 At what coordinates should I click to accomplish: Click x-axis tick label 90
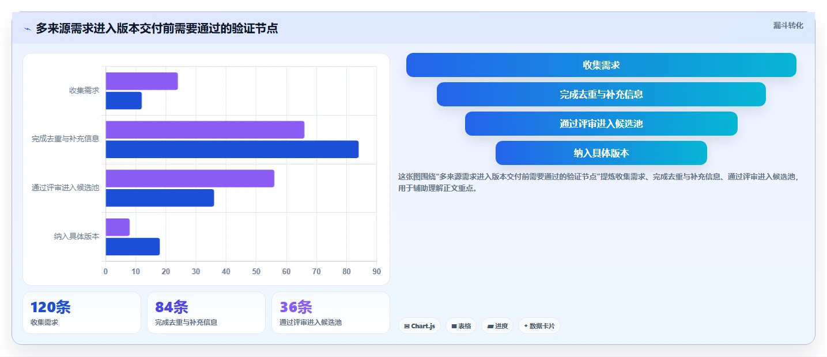pos(376,272)
